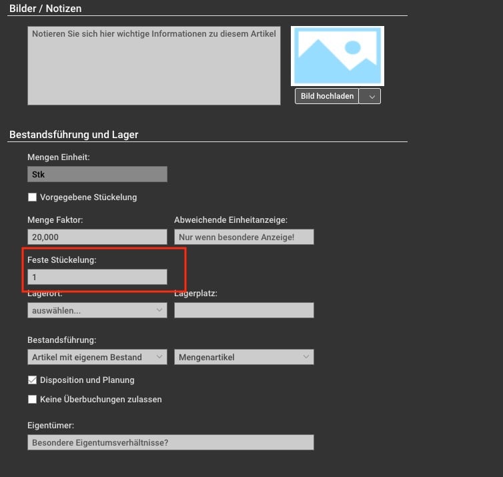Tick Keine Überbuchungen zulassen
Image resolution: width=503 pixels, height=477 pixels.
click(x=32, y=400)
